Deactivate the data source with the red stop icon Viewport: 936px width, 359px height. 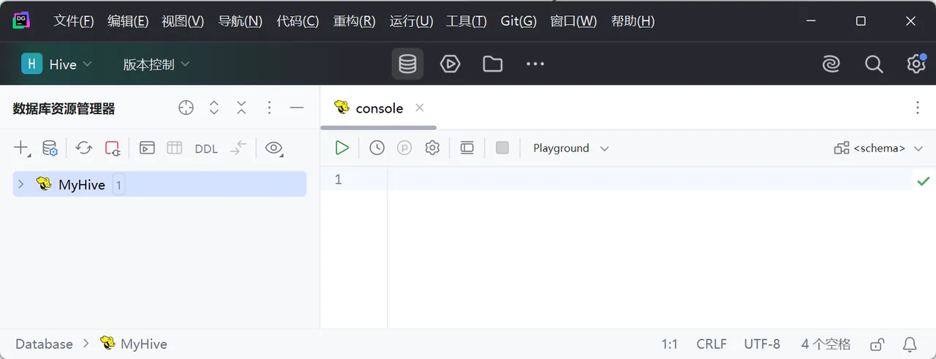pyautogui.click(x=112, y=148)
